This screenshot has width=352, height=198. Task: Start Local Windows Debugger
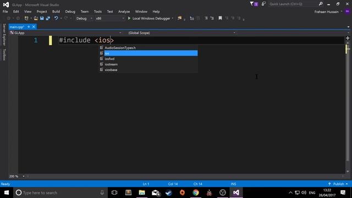[x=149, y=18]
